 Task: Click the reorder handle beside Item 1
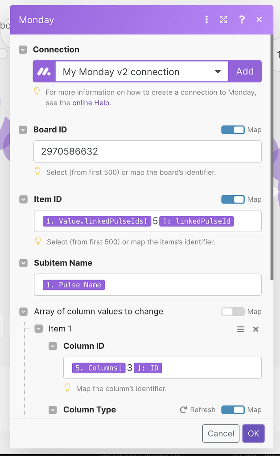[240, 329]
